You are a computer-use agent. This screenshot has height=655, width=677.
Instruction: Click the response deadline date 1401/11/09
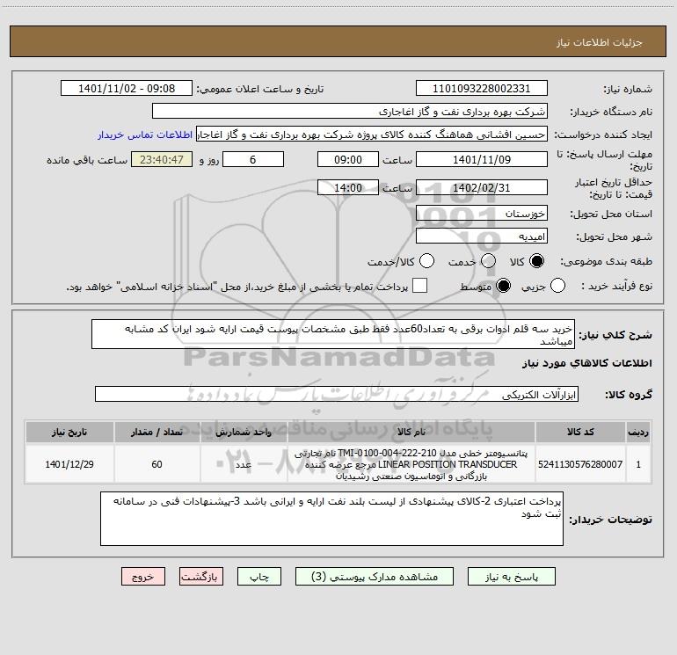[482, 159]
